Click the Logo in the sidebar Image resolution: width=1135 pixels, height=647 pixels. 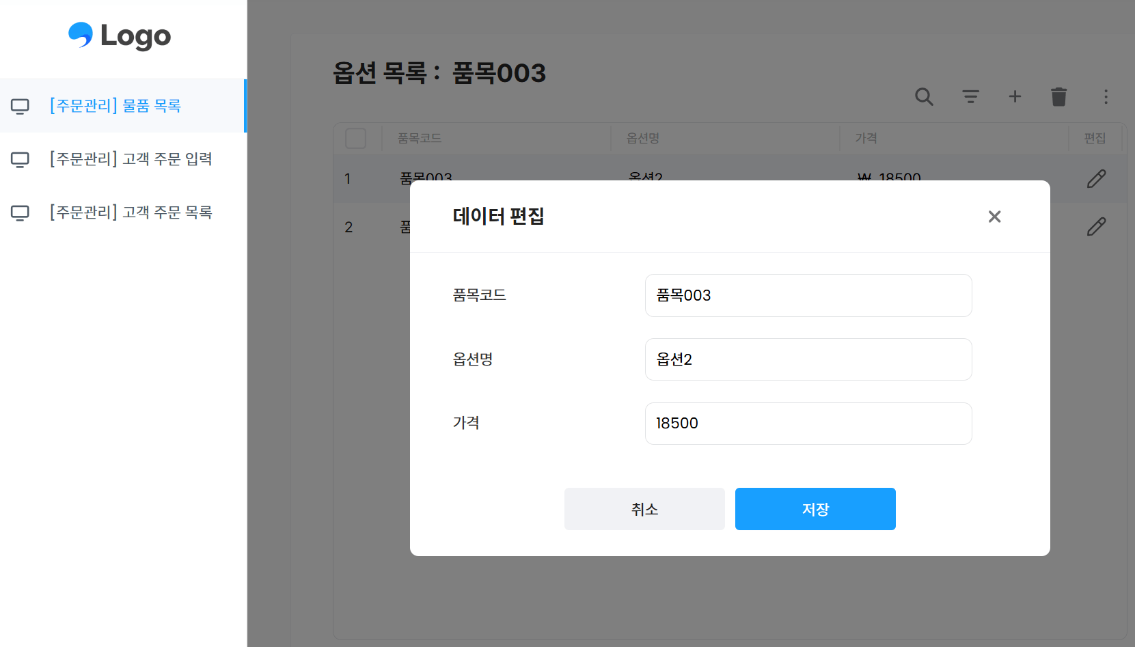[x=120, y=36]
